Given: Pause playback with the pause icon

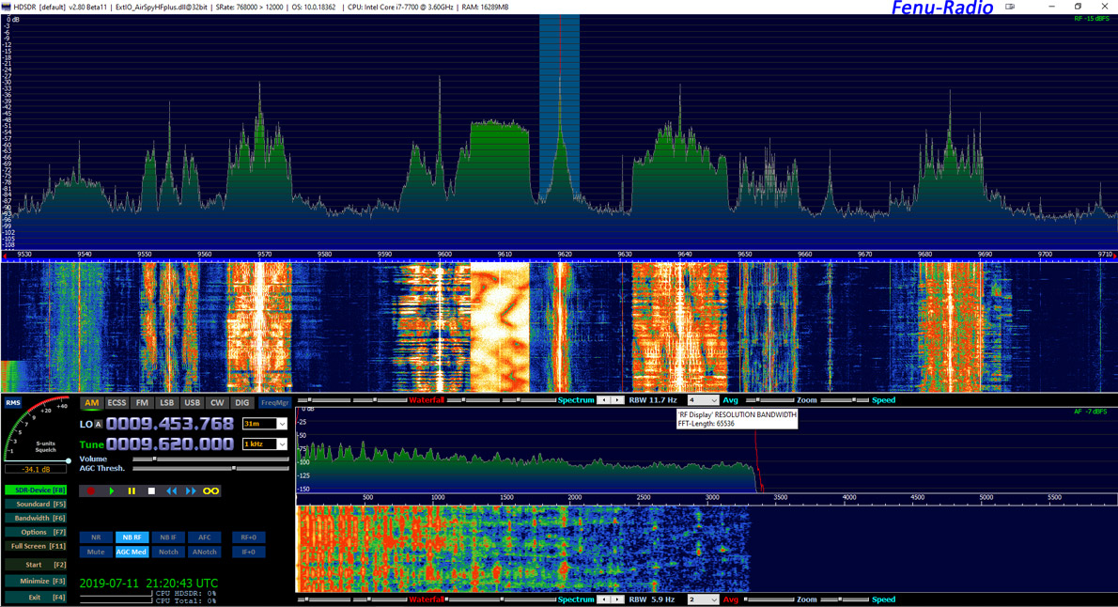Looking at the screenshot, I should [132, 491].
